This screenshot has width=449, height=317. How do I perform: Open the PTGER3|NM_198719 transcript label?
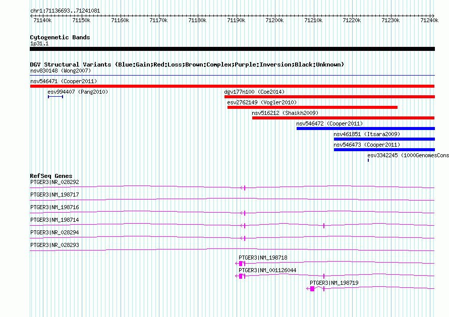[334, 283]
